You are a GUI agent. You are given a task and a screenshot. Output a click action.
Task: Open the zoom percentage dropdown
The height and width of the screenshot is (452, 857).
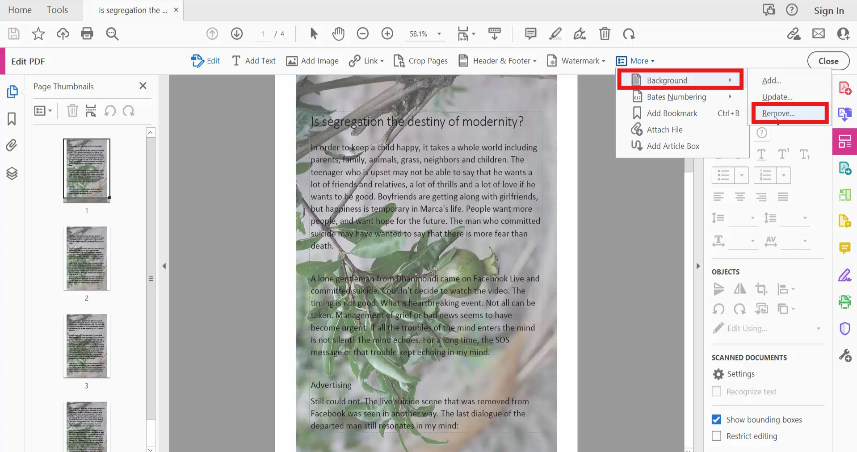[439, 33]
